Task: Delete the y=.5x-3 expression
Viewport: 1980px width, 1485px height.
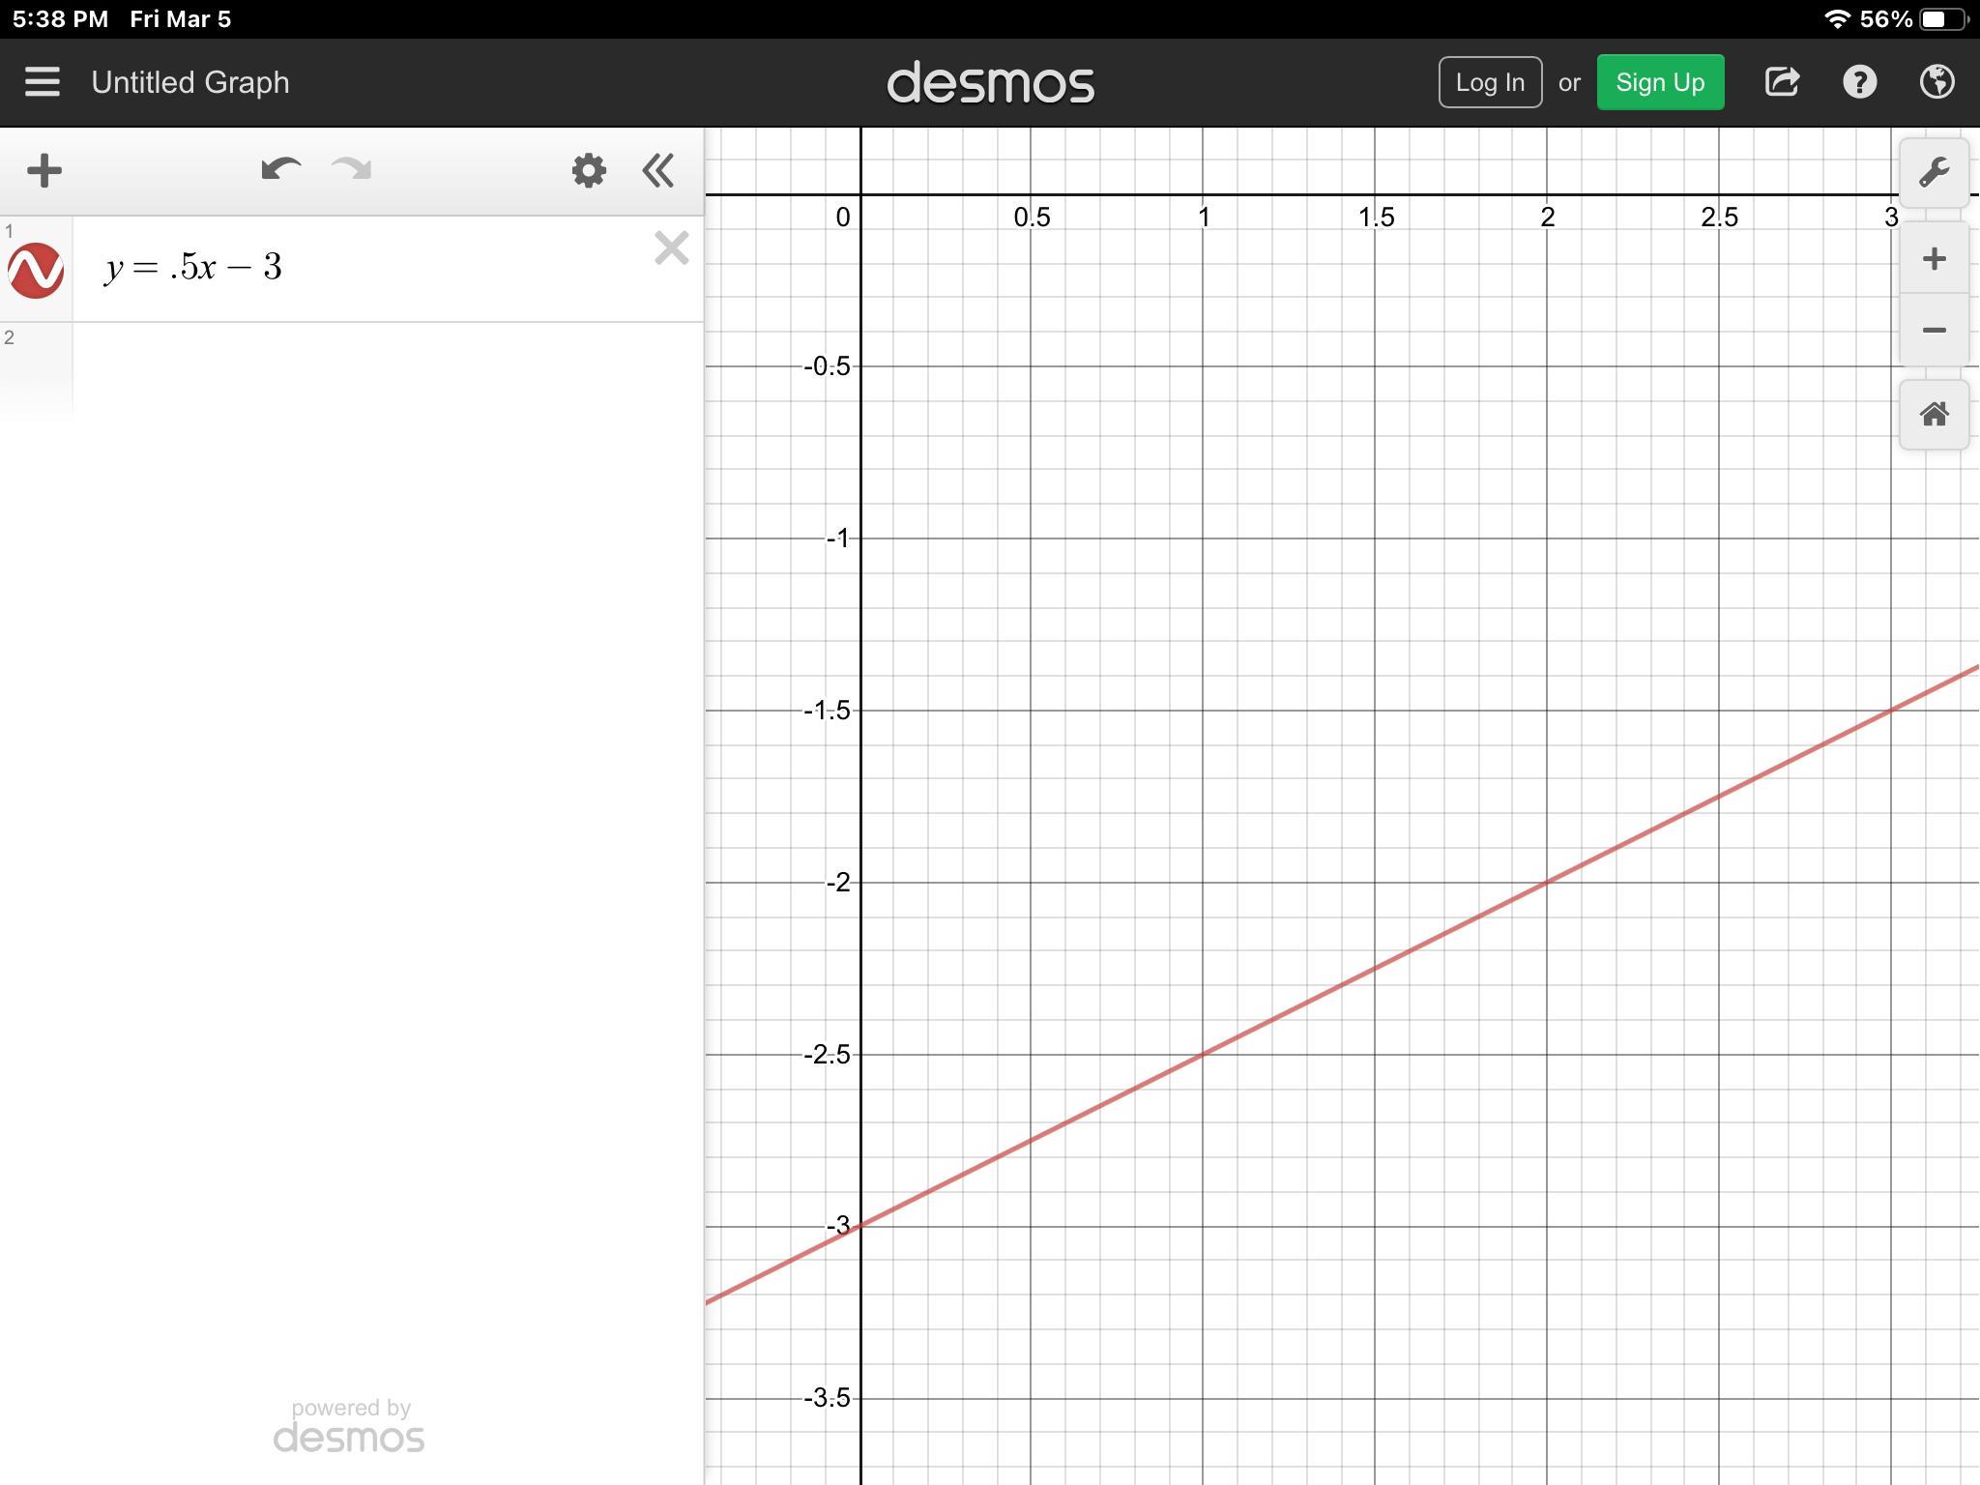Action: [x=671, y=248]
